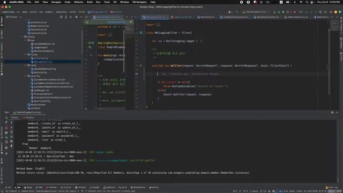
Task: Click the Apple menu icon
Action: click(x=4, y=2)
